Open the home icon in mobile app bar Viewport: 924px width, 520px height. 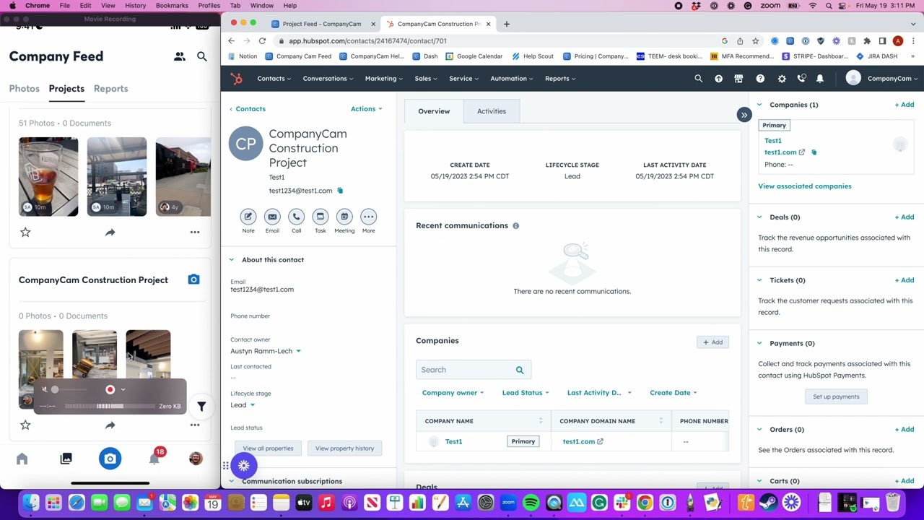pyautogui.click(x=22, y=459)
